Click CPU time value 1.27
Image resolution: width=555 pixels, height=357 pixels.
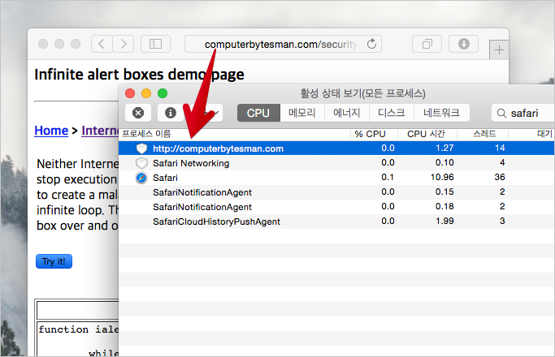[x=444, y=148]
